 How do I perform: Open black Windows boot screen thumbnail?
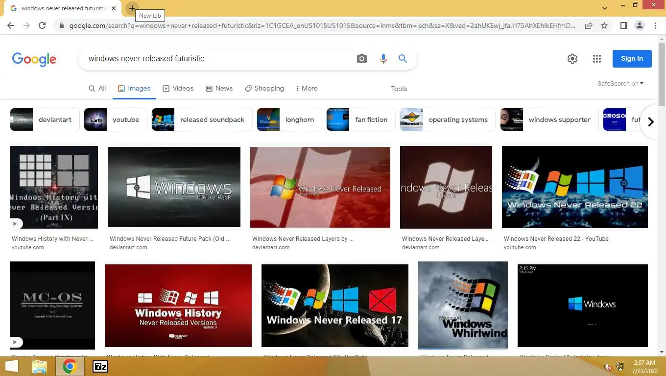pyautogui.click(x=583, y=305)
